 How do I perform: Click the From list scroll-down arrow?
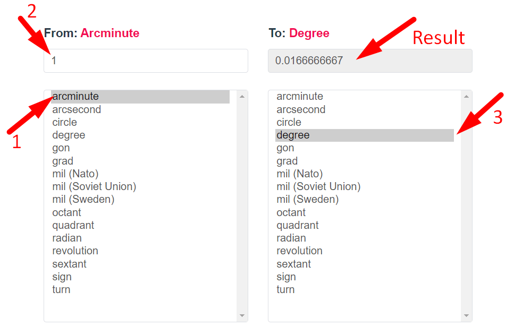pyautogui.click(x=242, y=315)
